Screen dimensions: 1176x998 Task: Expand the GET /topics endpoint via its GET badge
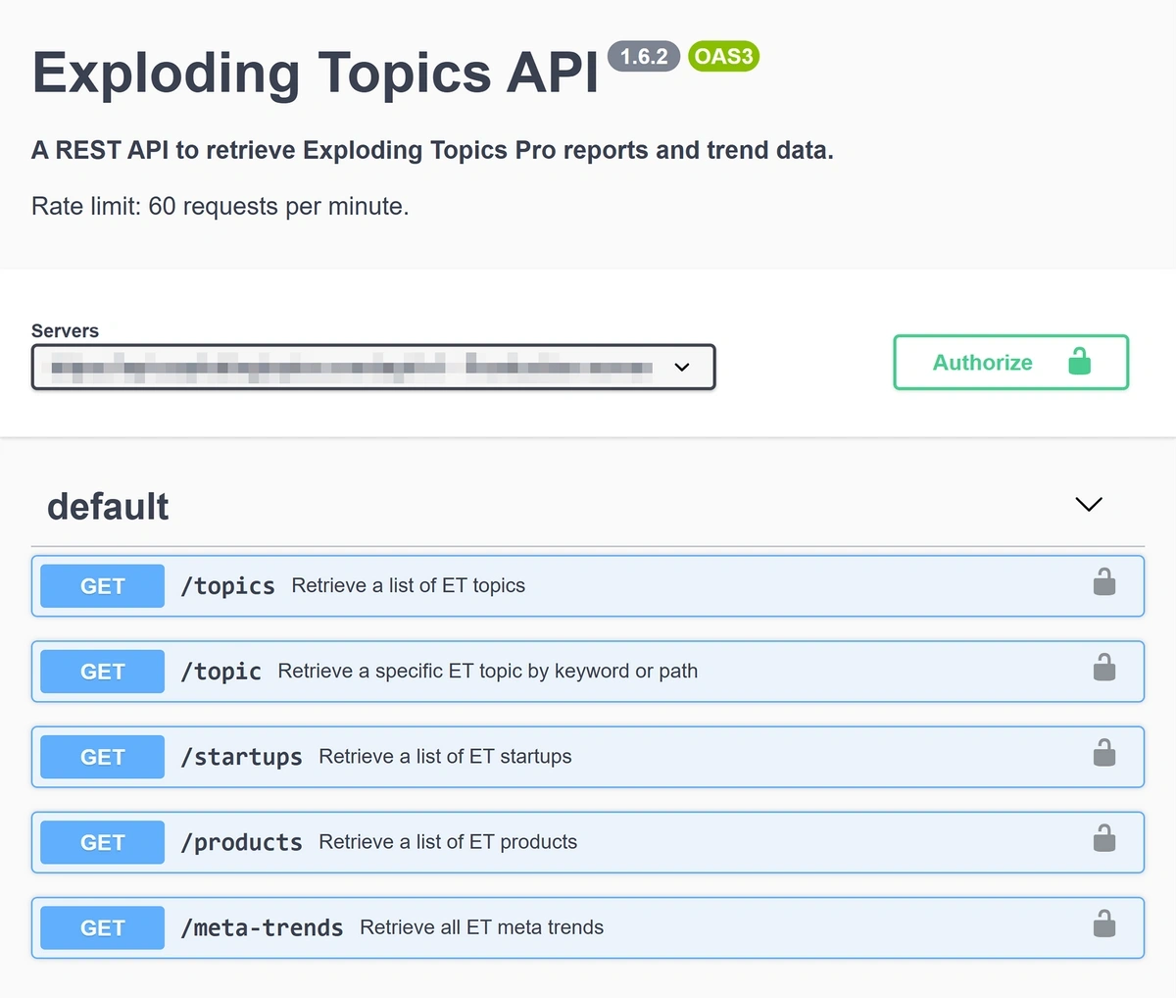102,586
